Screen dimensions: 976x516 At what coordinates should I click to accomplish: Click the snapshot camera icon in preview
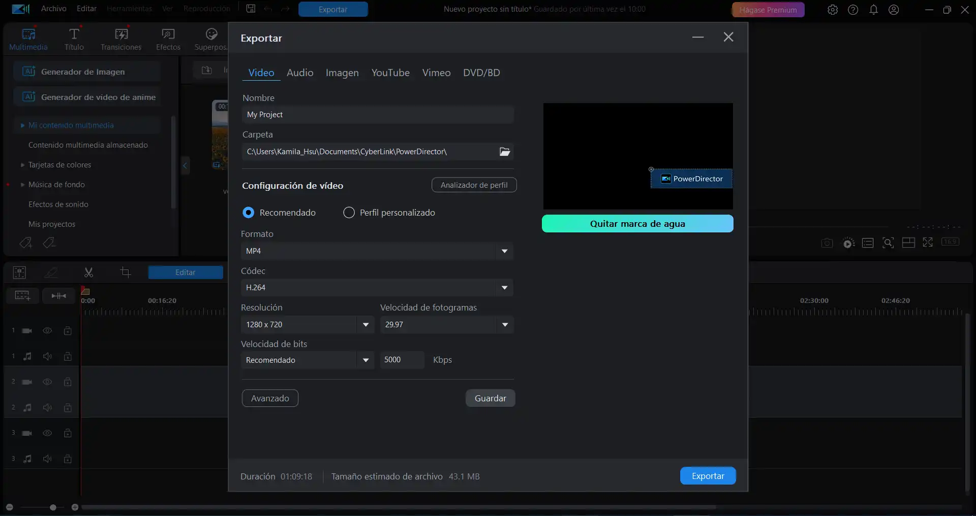coord(827,243)
